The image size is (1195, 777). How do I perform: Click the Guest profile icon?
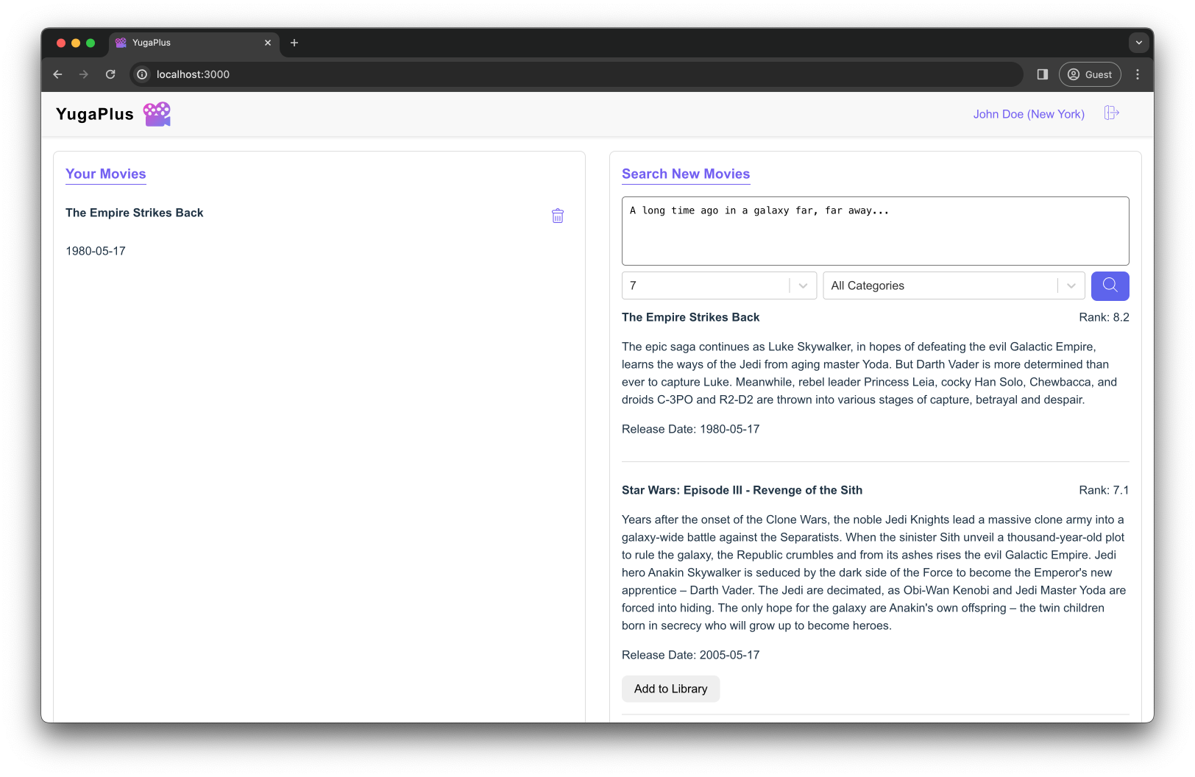click(x=1075, y=74)
